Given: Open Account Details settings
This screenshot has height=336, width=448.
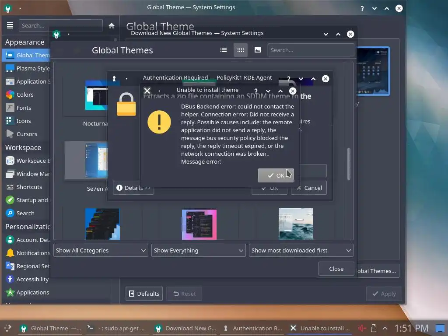Looking at the screenshot, I should tap(26, 240).
